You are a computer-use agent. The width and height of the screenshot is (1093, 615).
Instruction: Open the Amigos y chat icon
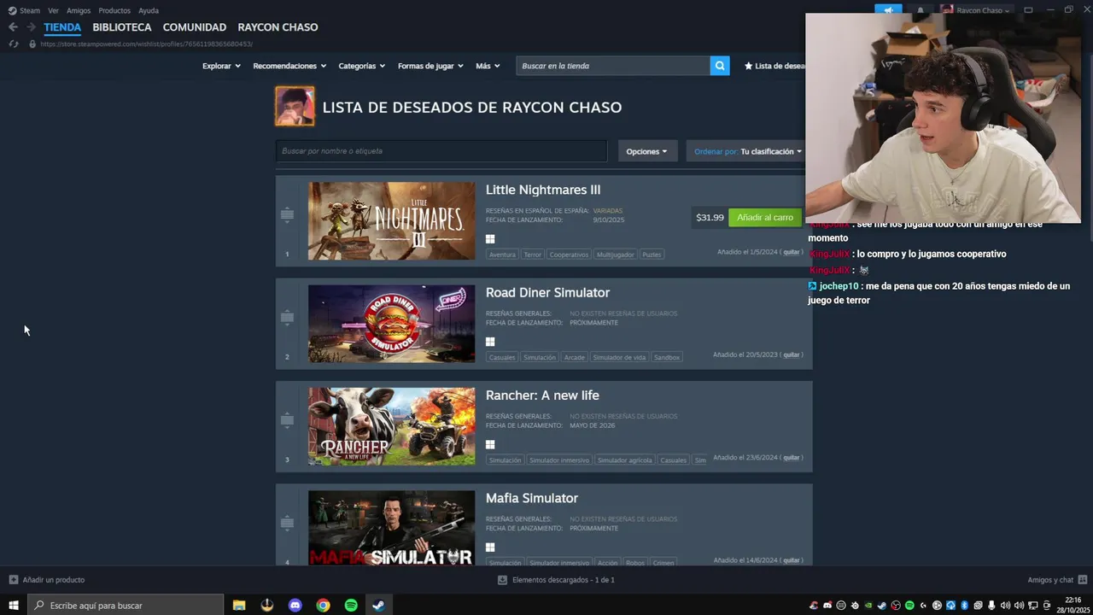(1082, 580)
